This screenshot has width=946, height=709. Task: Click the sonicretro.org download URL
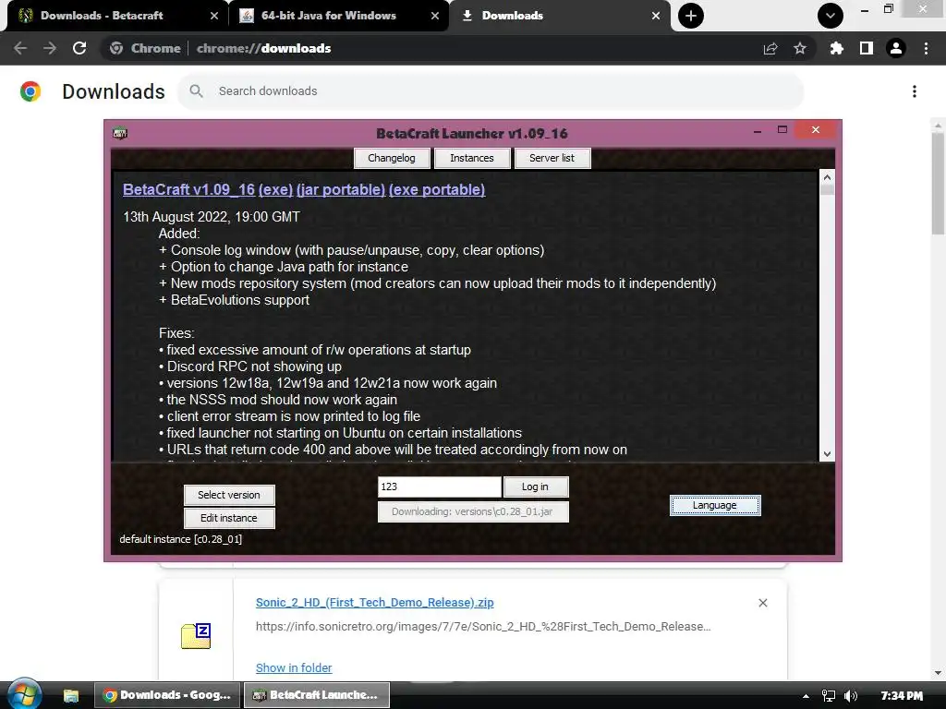[x=483, y=627]
